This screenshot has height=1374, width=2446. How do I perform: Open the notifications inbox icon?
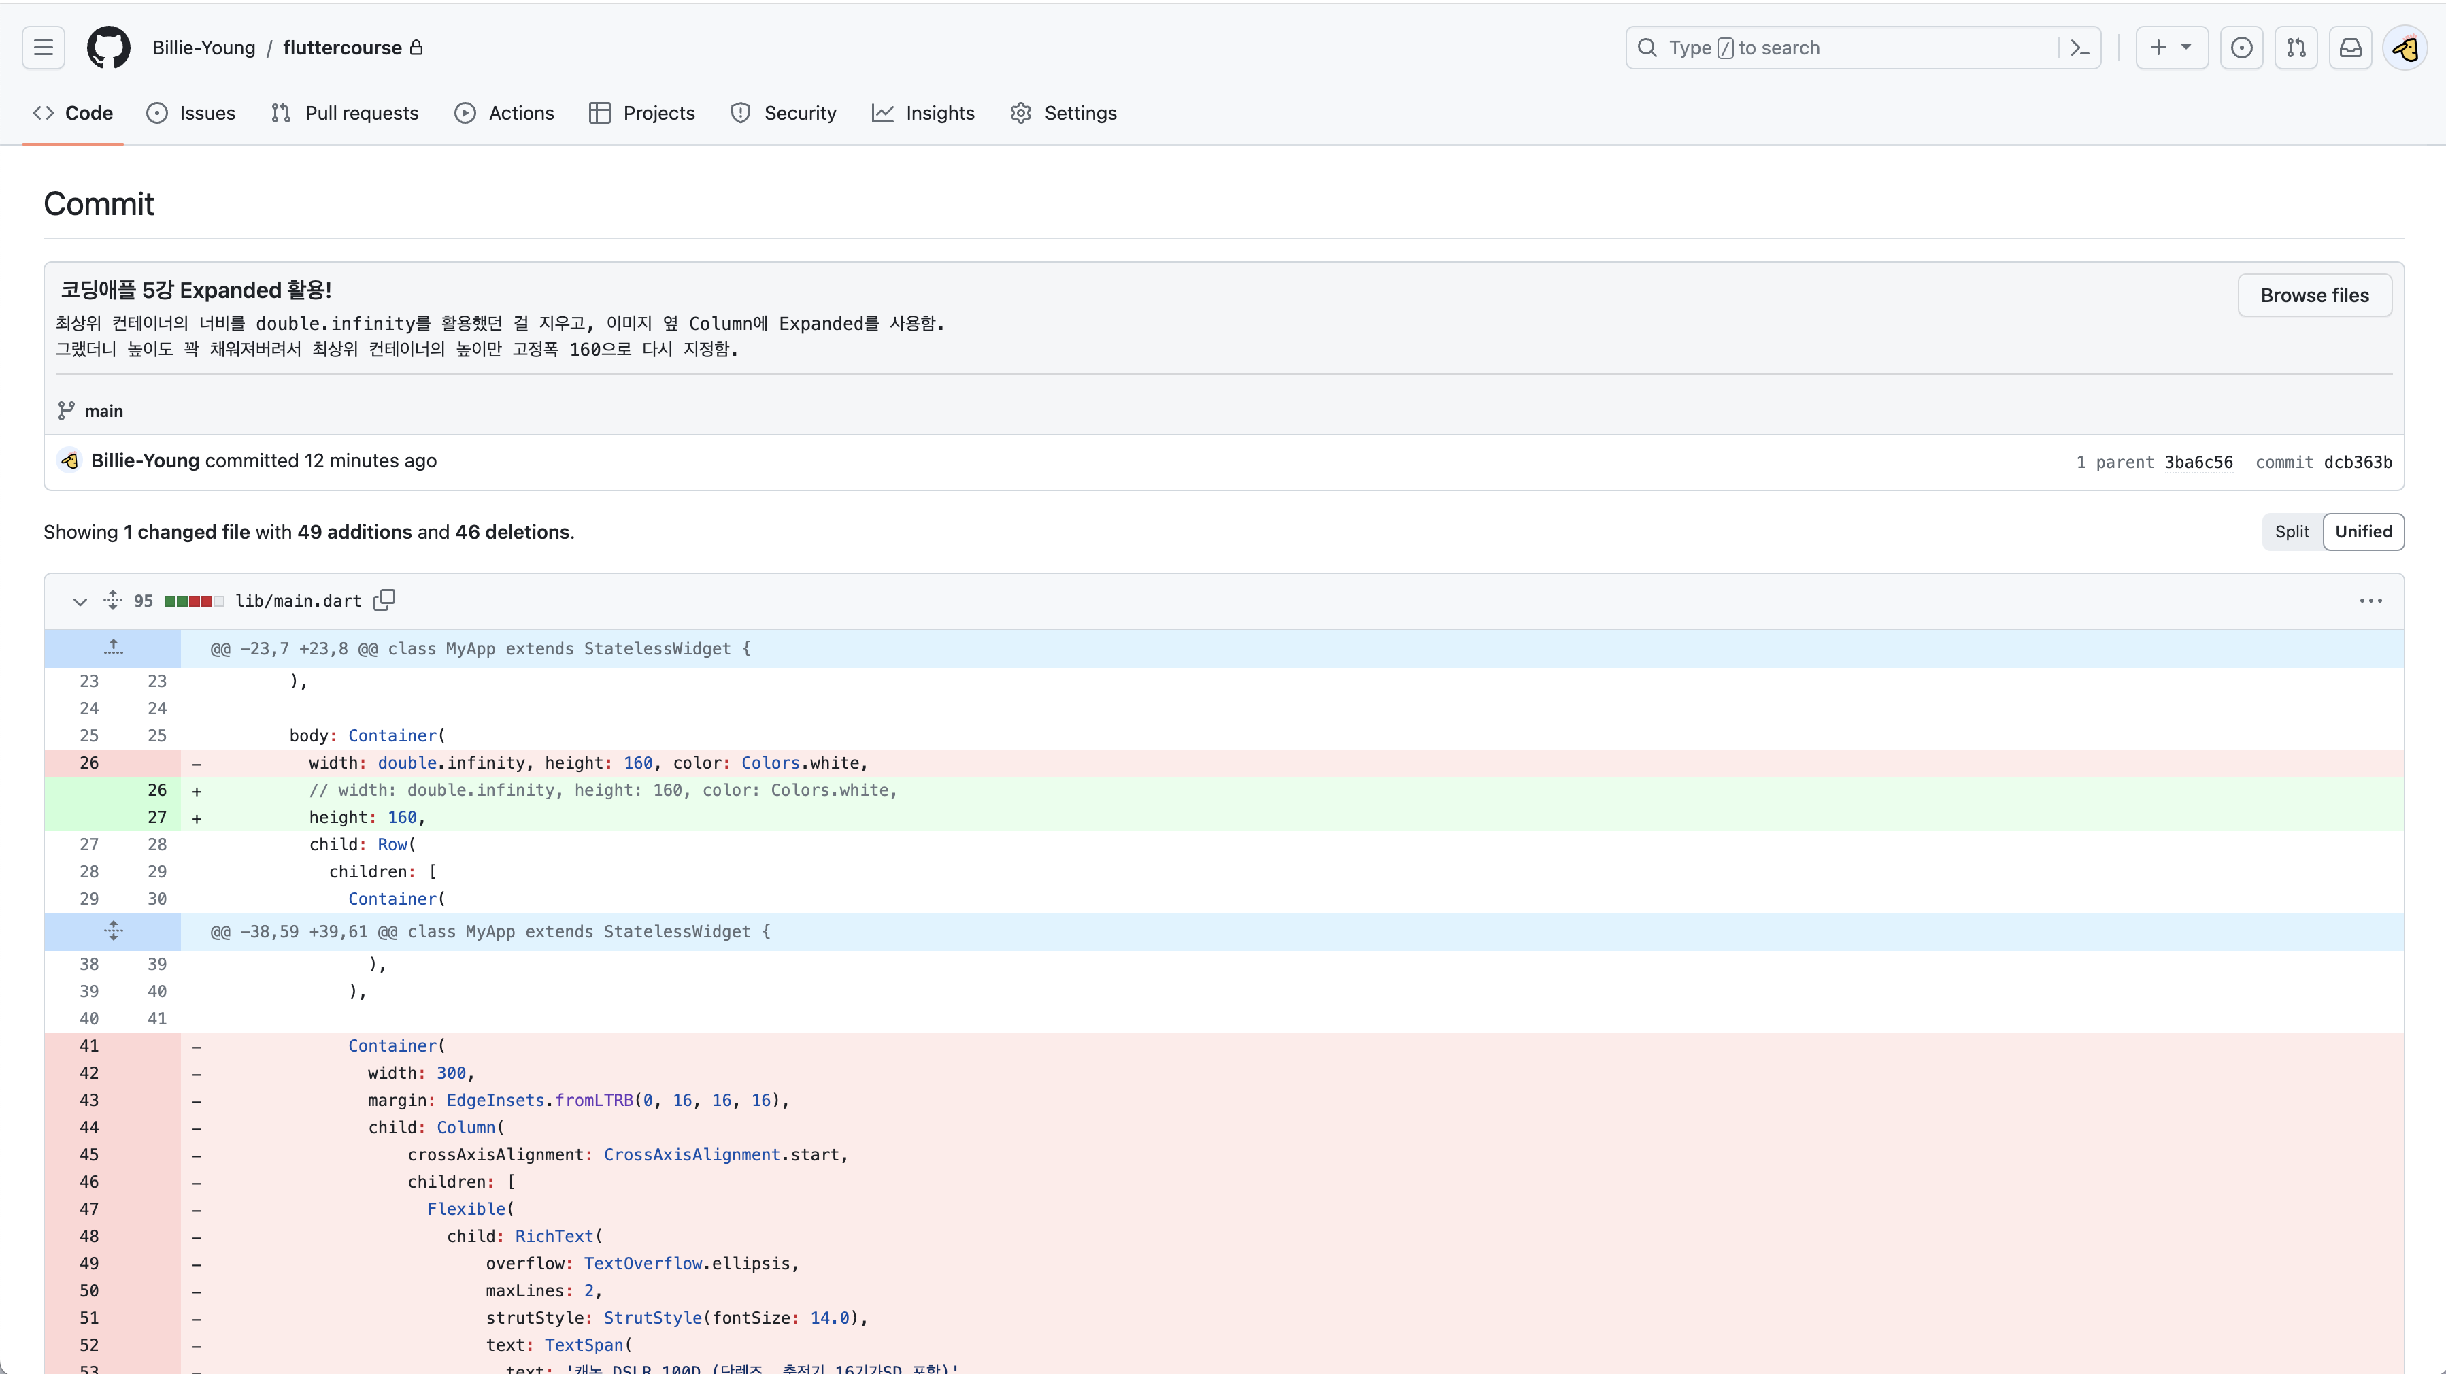[x=2350, y=48]
